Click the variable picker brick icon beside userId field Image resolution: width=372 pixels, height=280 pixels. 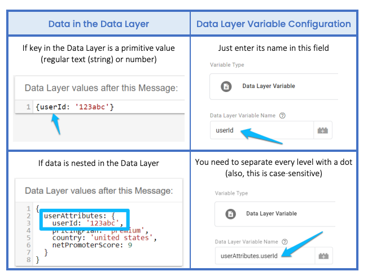click(323, 130)
